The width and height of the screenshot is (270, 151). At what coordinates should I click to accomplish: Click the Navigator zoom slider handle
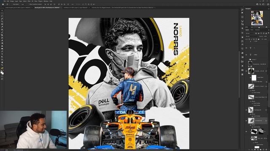tap(259, 28)
